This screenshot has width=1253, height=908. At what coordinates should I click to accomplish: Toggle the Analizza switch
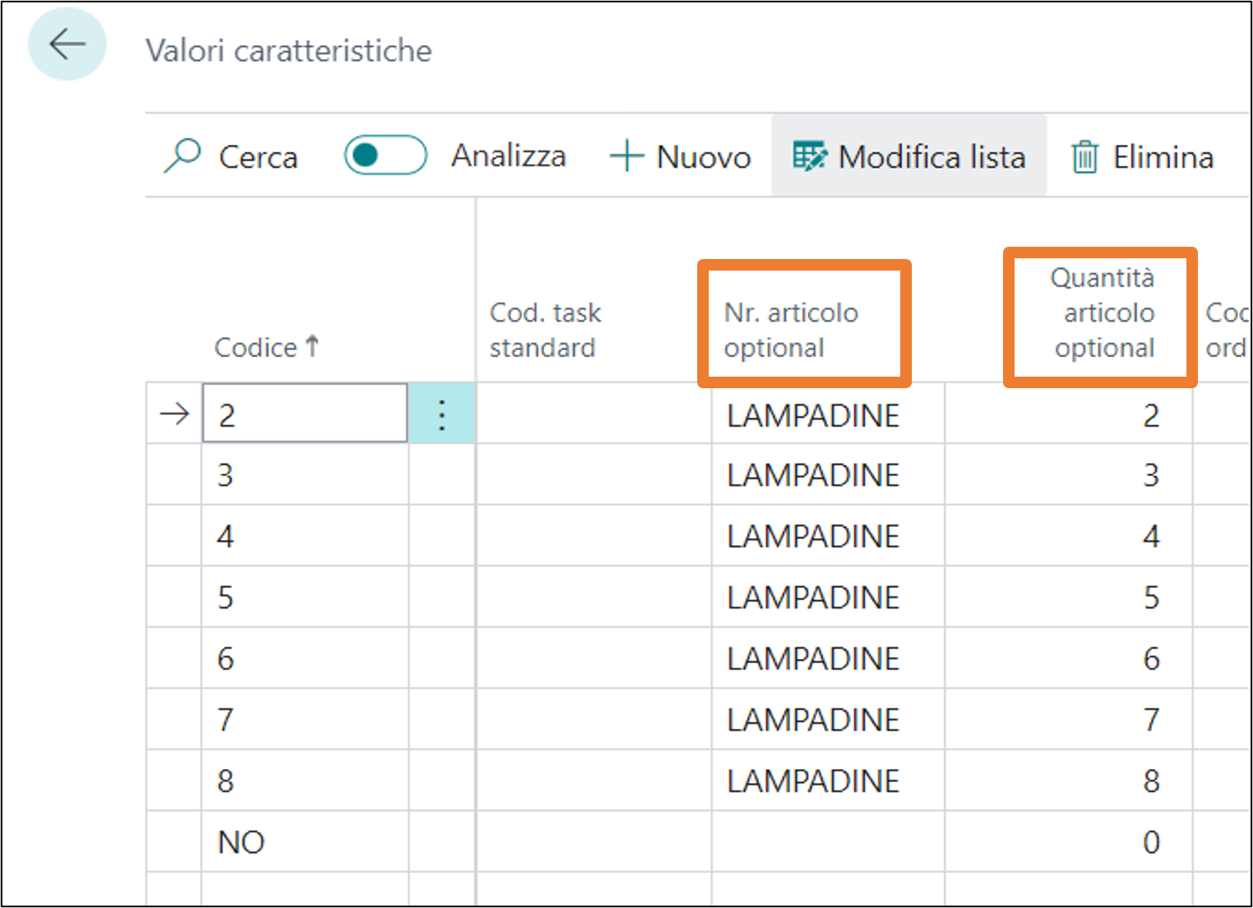point(385,155)
